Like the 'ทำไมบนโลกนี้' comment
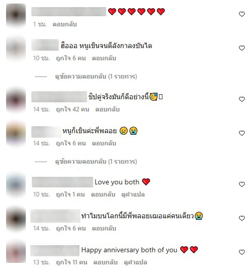Image resolution: width=251 pixels, height=272 pixels. [242, 218]
